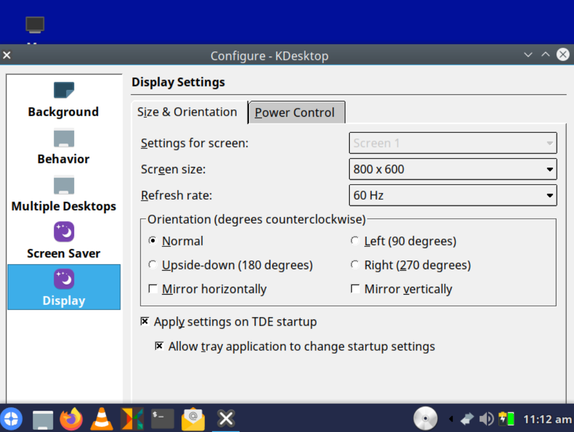Click the show desktop icon in taskbar
The width and height of the screenshot is (574, 432).
tap(43, 419)
